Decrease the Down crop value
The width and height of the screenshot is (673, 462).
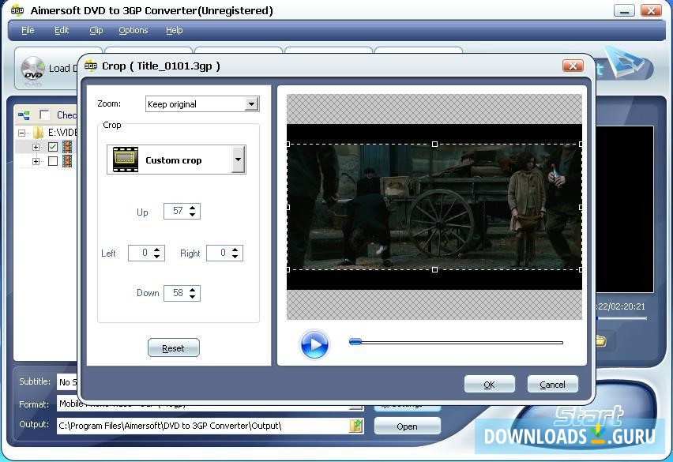point(192,296)
